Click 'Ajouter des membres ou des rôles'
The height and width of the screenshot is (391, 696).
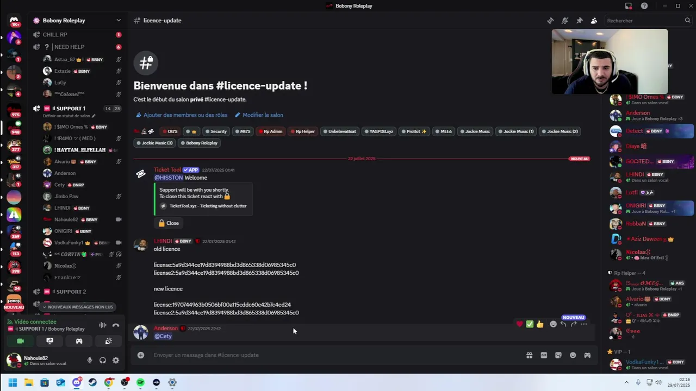tap(182, 115)
